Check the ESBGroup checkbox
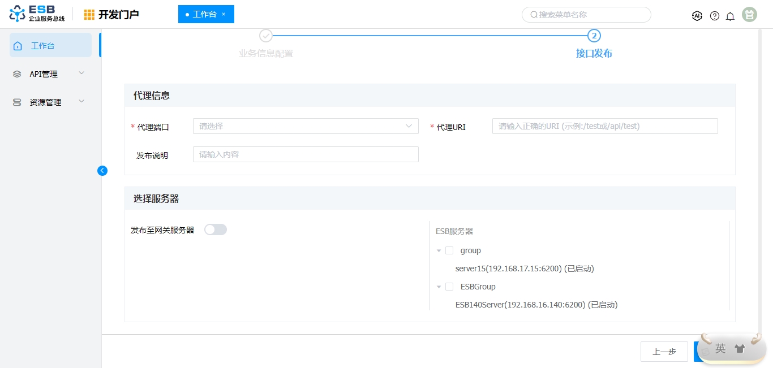773x368 pixels. click(x=449, y=287)
